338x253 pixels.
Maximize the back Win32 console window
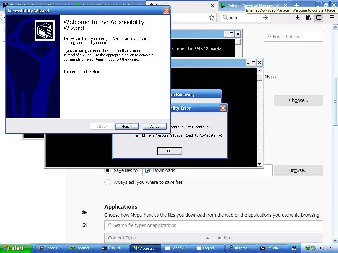point(232,34)
